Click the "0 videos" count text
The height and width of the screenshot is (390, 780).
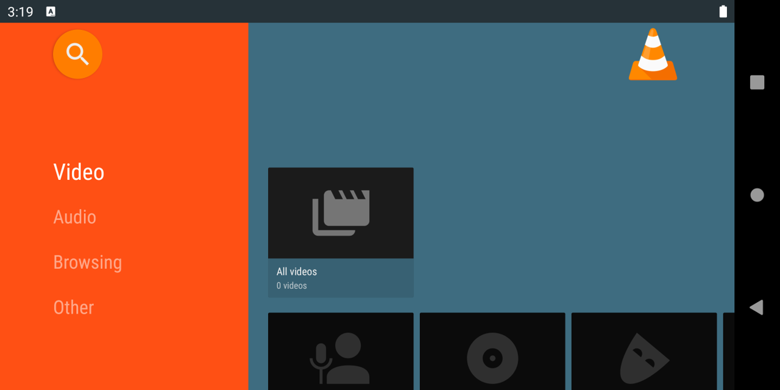tap(292, 286)
